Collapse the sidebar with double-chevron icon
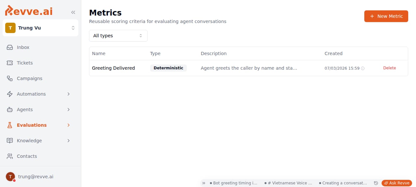The width and height of the screenshot is (416, 187). (73, 12)
